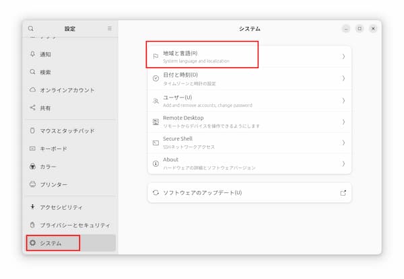Screen dimensions: 404x279
Task: Click clock icon of 日付と時刻 row
Action: tap(156, 79)
